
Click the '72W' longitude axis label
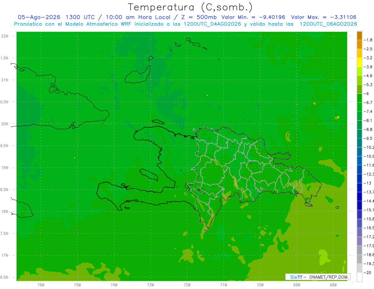click(x=187, y=285)
